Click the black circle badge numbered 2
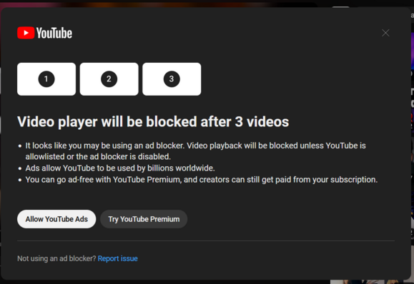 pyautogui.click(x=109, y=78)
